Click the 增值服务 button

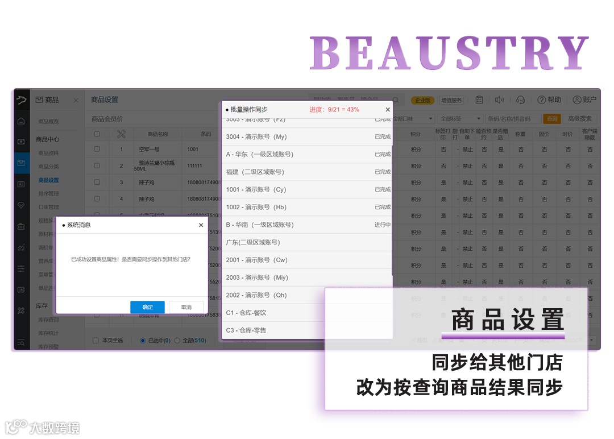pyautogui.click(x=451, y=100)
